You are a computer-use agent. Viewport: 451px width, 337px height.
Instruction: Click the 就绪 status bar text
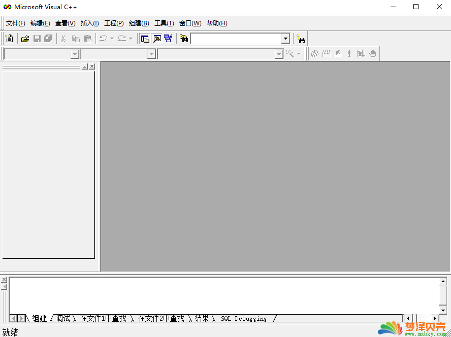pyautogui.click(x=10, y=332)
